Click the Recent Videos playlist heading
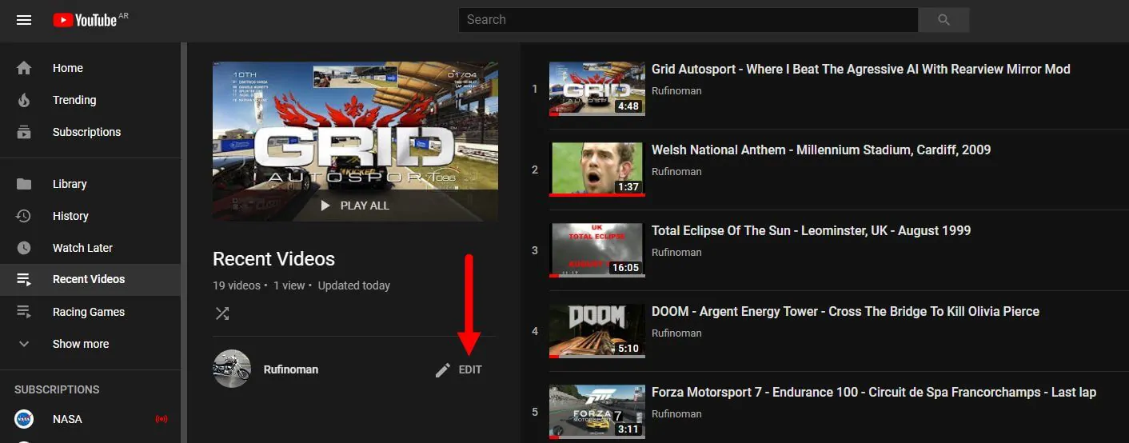The image size is (1129, 443). tap(273, 259)
